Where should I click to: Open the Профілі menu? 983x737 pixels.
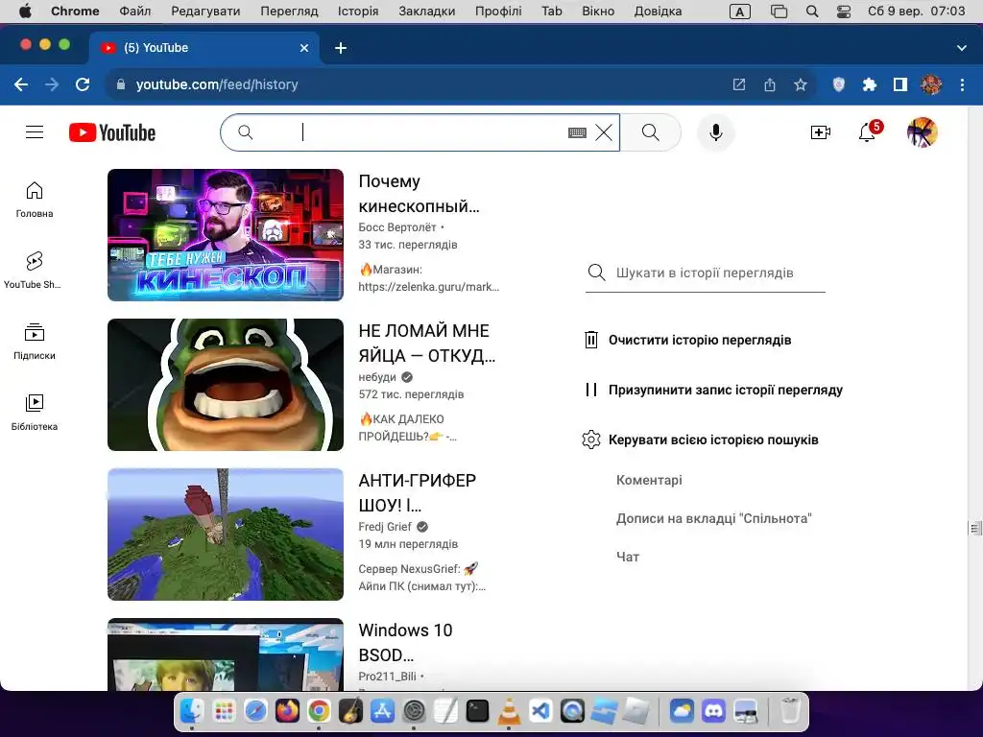(x=498, y=12)
